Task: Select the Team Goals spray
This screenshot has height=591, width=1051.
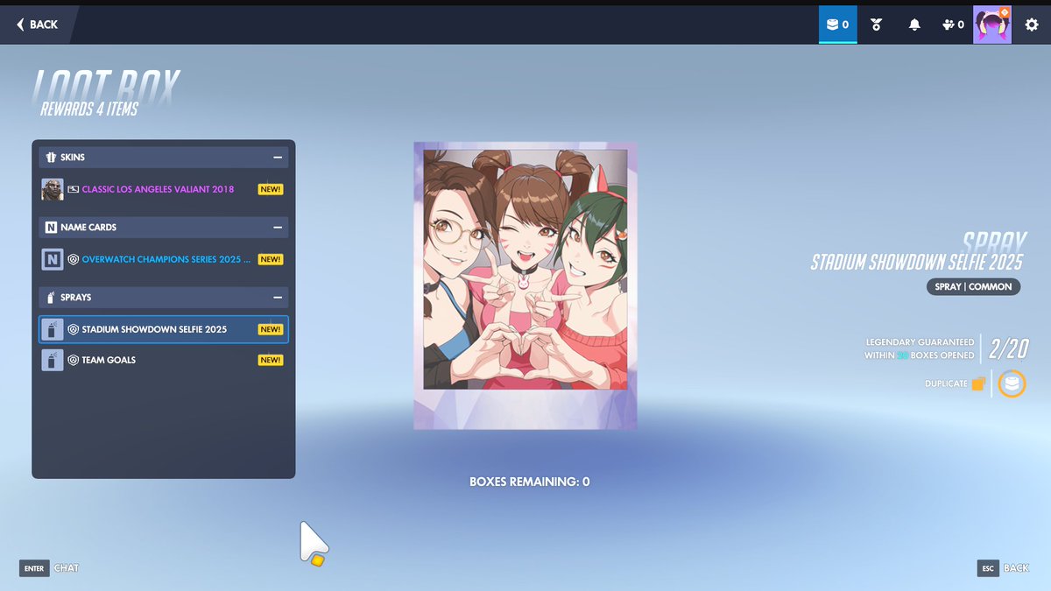Action: (x=164, y=360)
